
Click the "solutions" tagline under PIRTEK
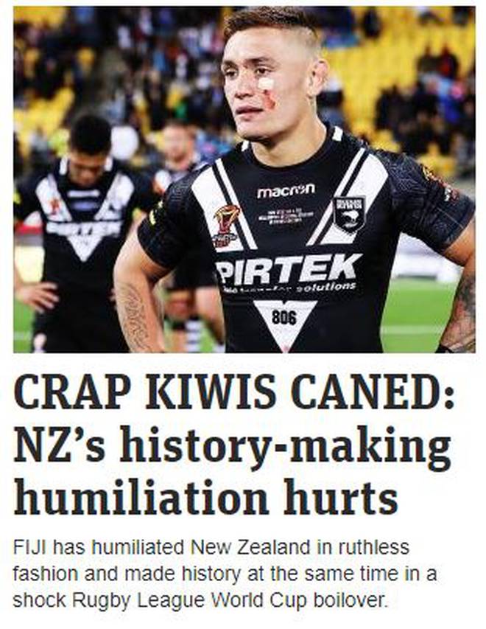pyautogui.click(x=325, y=288)
